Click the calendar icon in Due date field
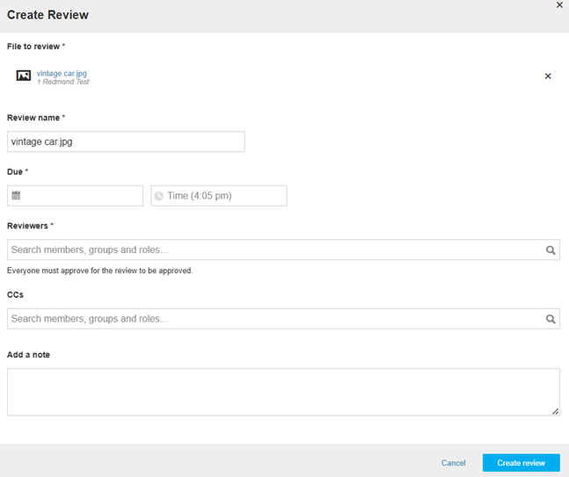The width and height of the screenshot is (569, 477). click(16, 196)
